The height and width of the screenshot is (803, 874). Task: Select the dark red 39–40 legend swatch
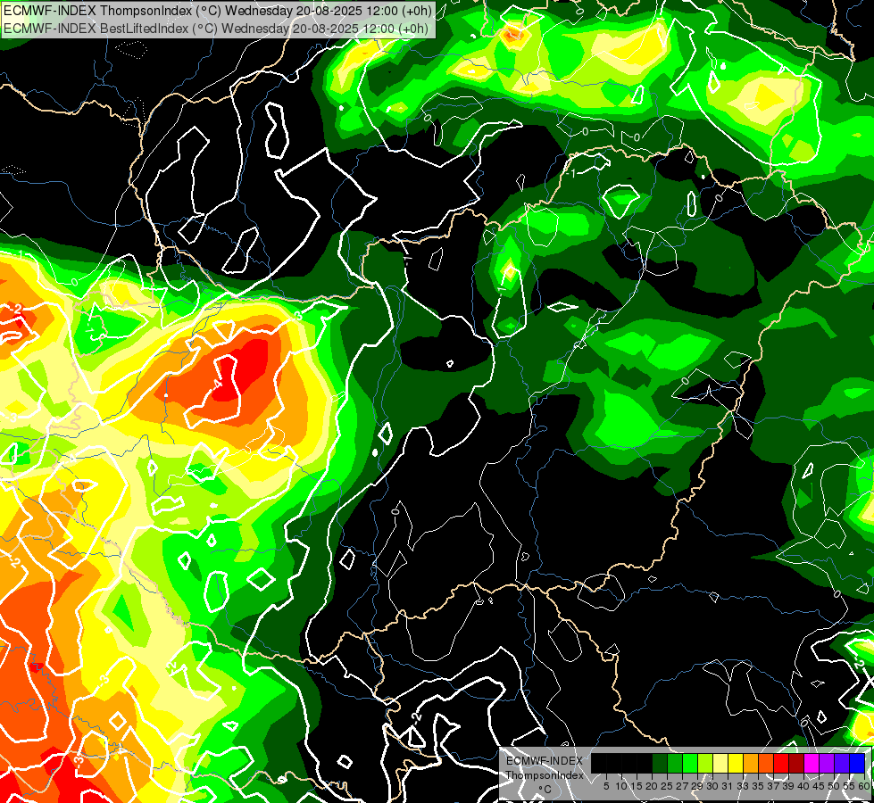(796, 763)
